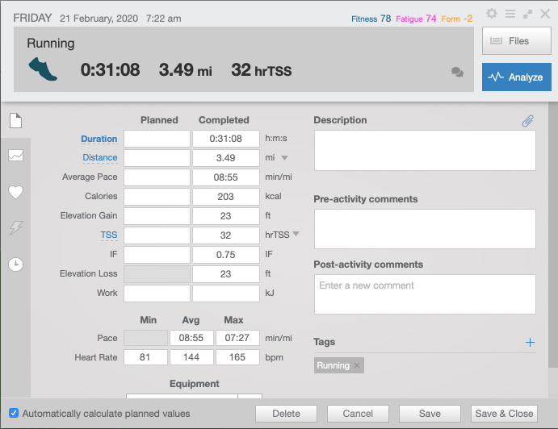Click completed TSS field 32
Image resolution: width=558 pixels, height=429 pixels.
click(226, 235)
